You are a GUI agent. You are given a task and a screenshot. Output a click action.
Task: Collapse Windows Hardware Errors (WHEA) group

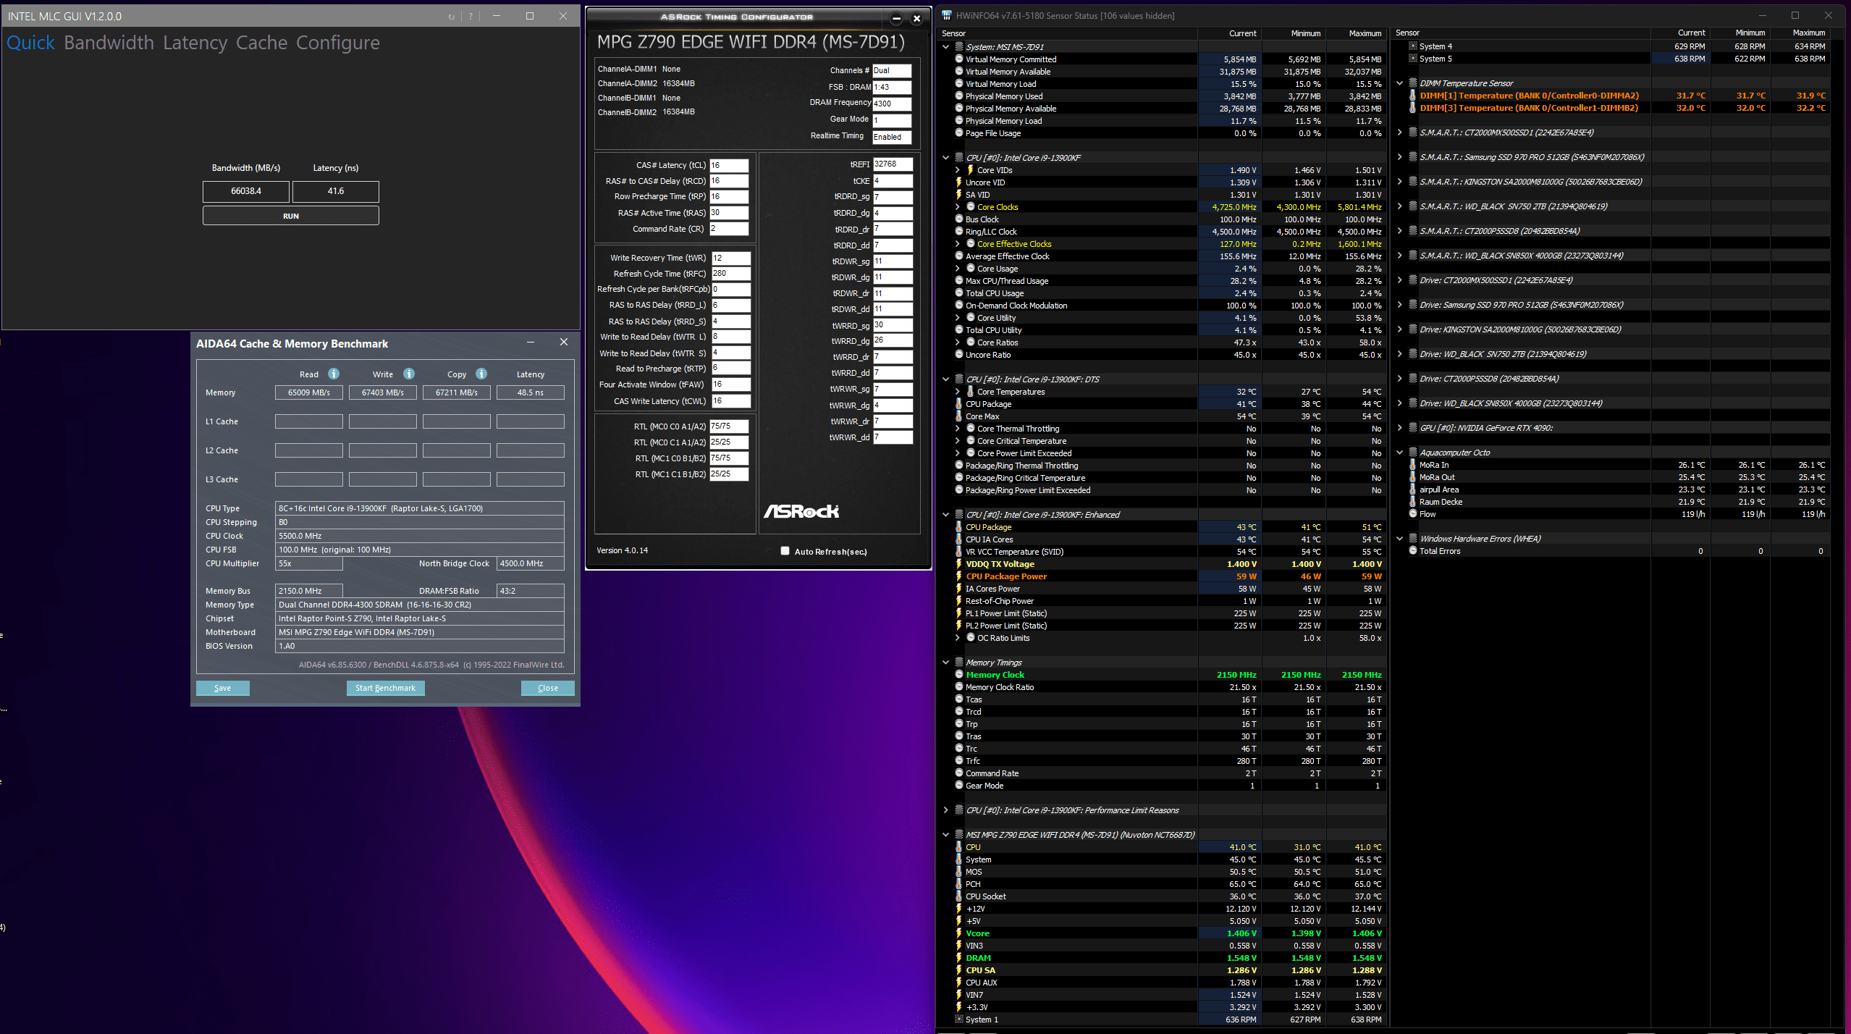click(1399, 539)
